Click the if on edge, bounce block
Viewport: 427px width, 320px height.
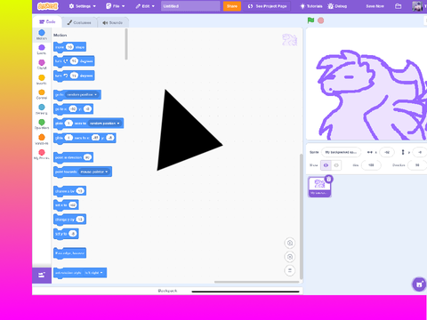(x=70, y=253)
